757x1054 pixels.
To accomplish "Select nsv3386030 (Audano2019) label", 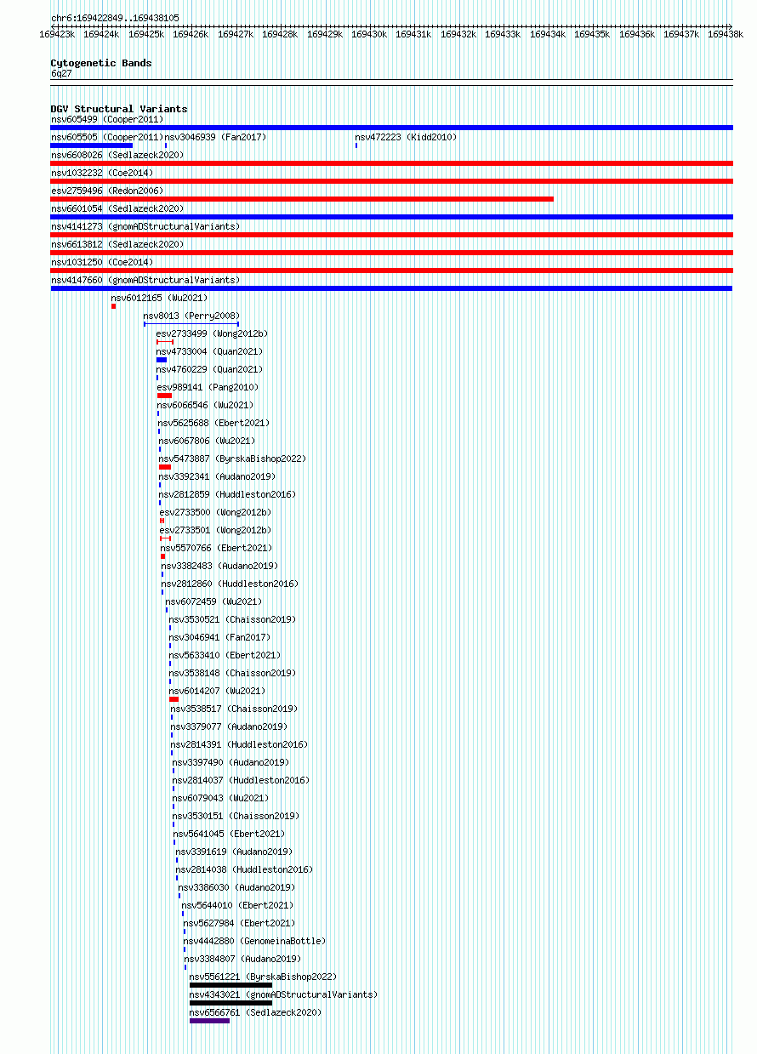I will (236, 887).
